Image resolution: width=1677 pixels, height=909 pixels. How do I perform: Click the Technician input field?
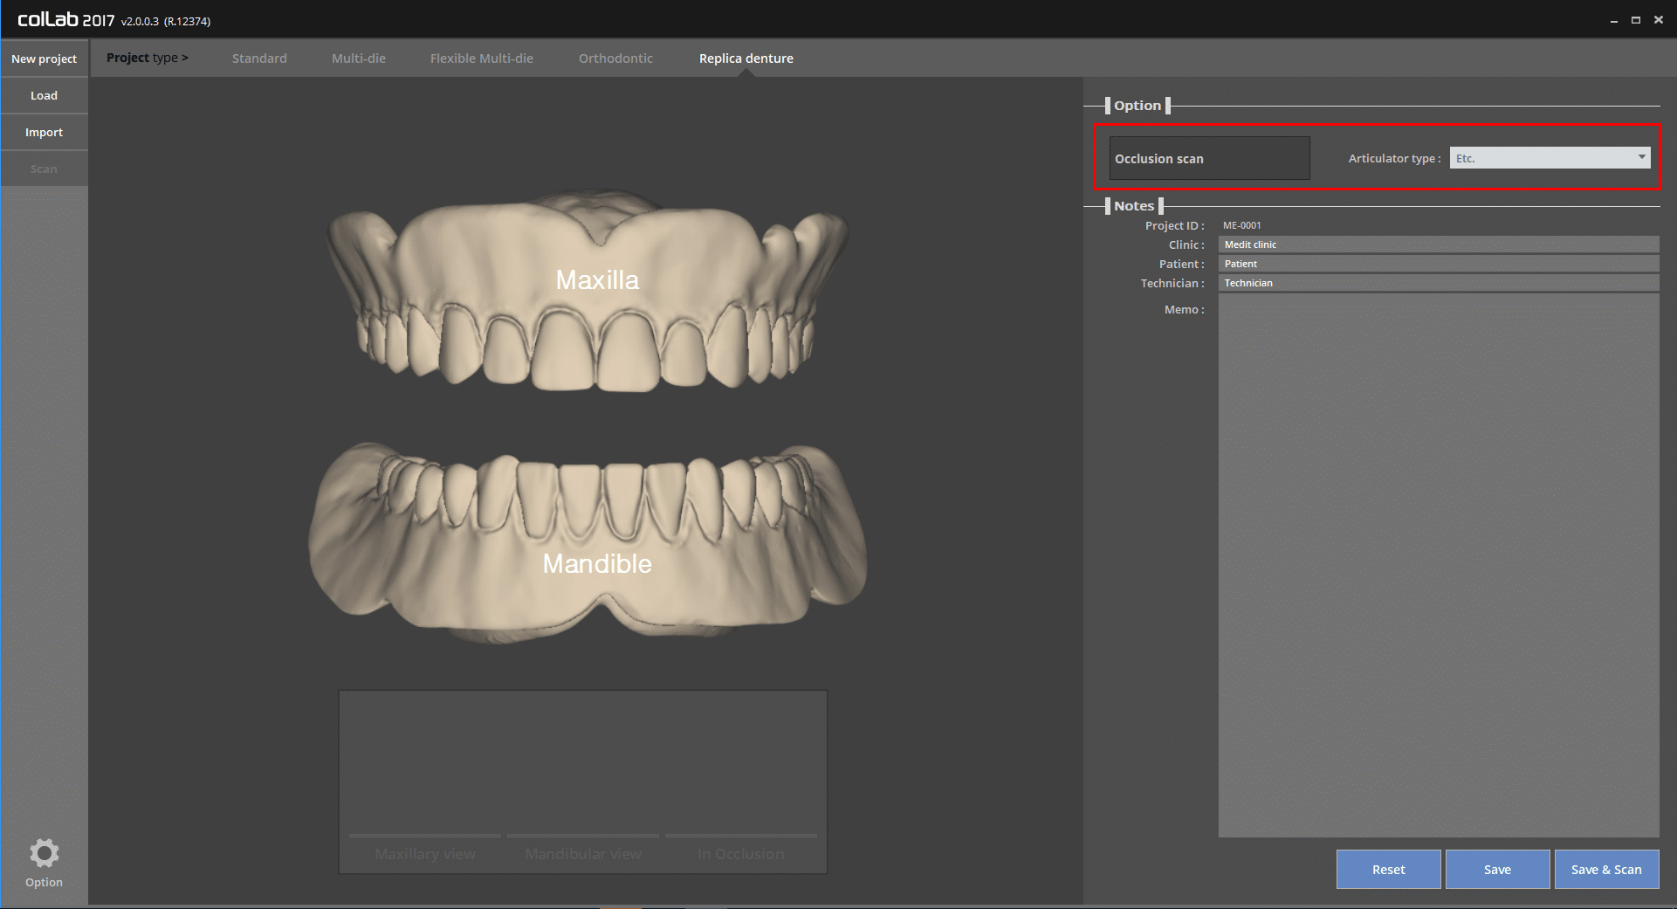(1438, 283)
